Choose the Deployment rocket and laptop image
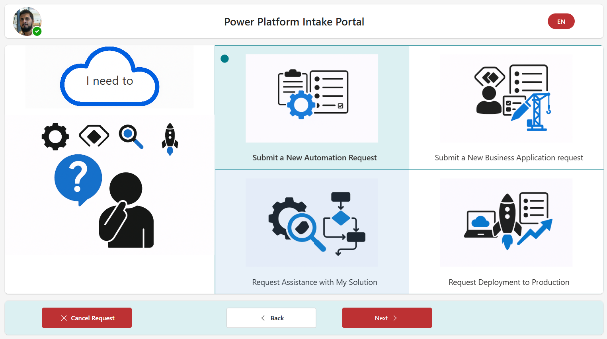Image resolution: width=607 pixels, height=339 pixels. pyautogui.click(x=506, y=222)
